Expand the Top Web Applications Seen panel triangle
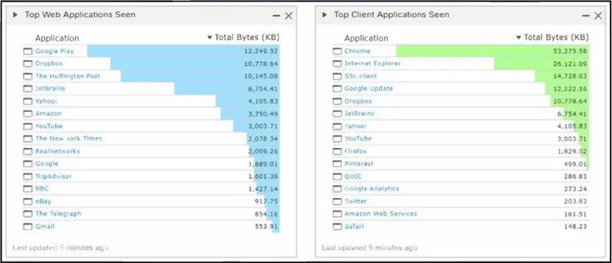This screenshot has width=612, height=263. pos(16,15)
